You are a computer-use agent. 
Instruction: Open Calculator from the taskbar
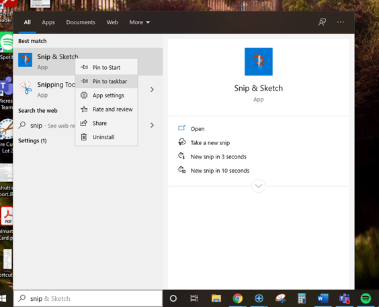click(x=302, y=298)
